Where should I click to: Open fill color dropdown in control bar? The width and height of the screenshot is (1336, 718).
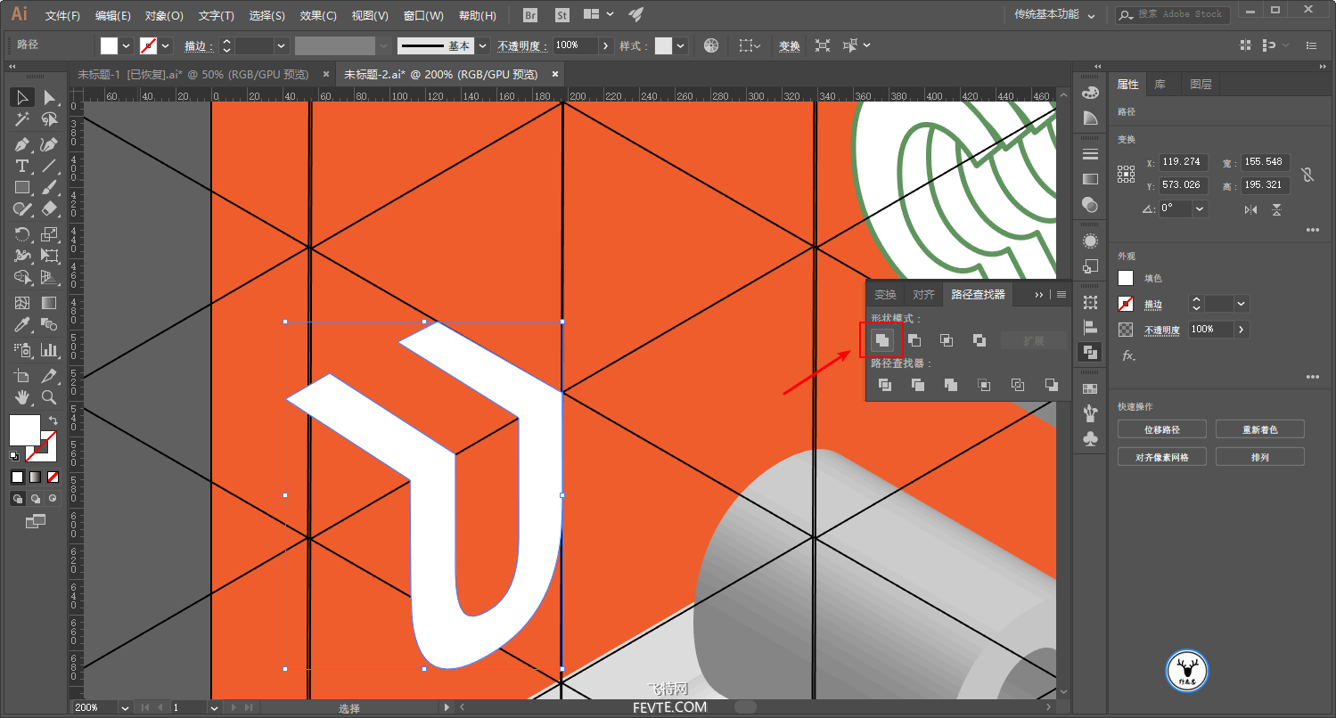click(x=126, y=45)
